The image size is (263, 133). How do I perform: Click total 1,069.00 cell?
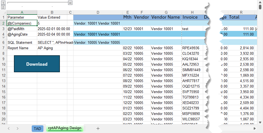[x=241, y=75]
